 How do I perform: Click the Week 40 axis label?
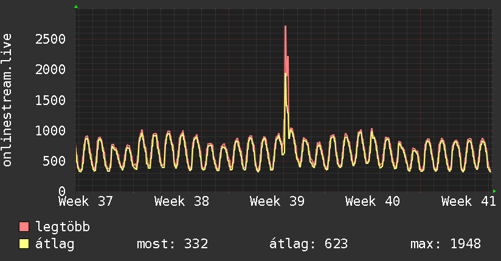pos(373,202)
